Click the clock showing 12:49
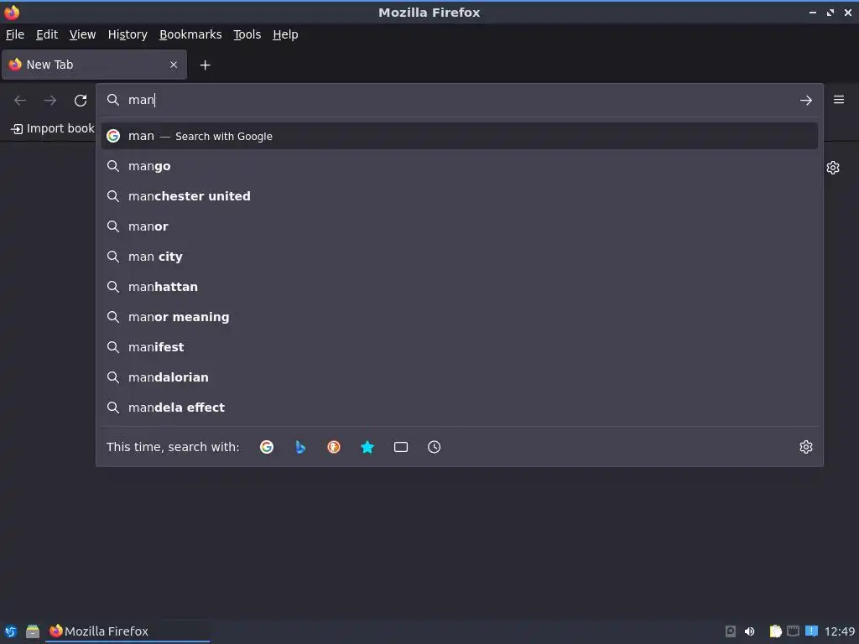Image resolution: width=859 pixels, height=644 pixels. coord(839,631)
